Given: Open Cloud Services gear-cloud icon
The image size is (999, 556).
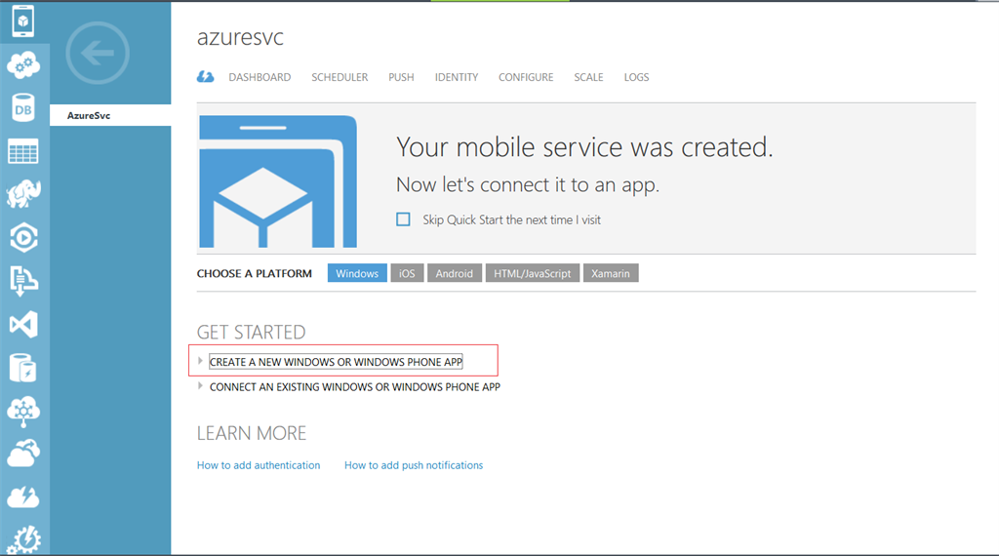Looking at the screenshot, I should (x=23, y=65).
